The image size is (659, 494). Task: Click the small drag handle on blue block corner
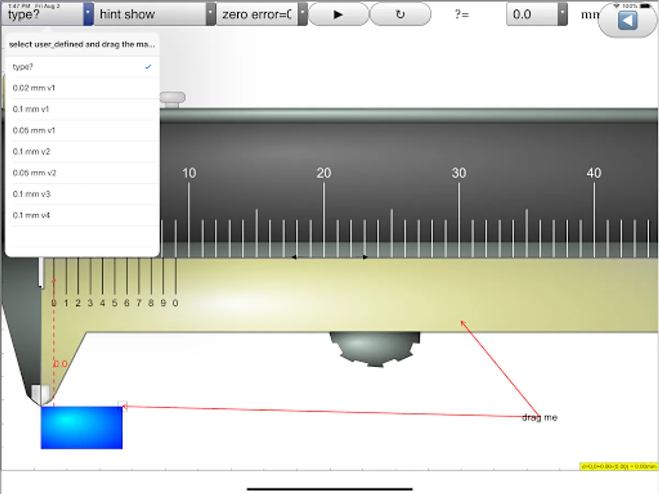(x=123, y=406)
